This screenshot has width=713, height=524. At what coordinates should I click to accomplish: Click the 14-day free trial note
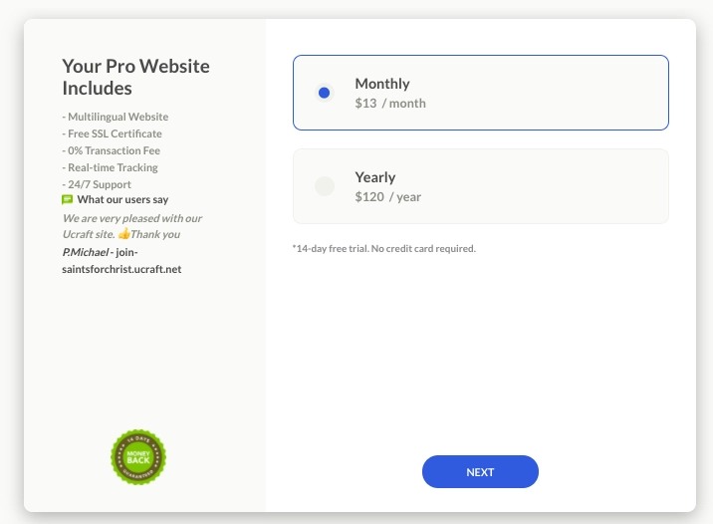[384, 249]
